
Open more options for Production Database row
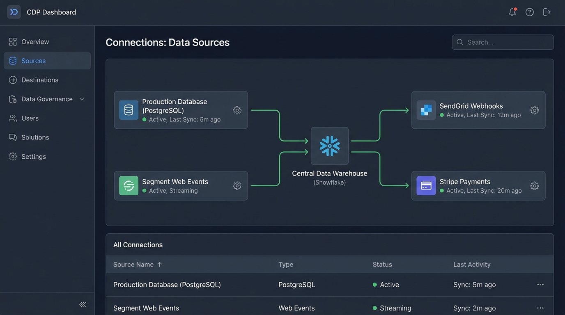(540, 285)
